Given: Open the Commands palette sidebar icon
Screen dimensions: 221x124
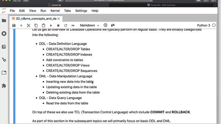Looking at the screenshot, I should click(4, 46).
